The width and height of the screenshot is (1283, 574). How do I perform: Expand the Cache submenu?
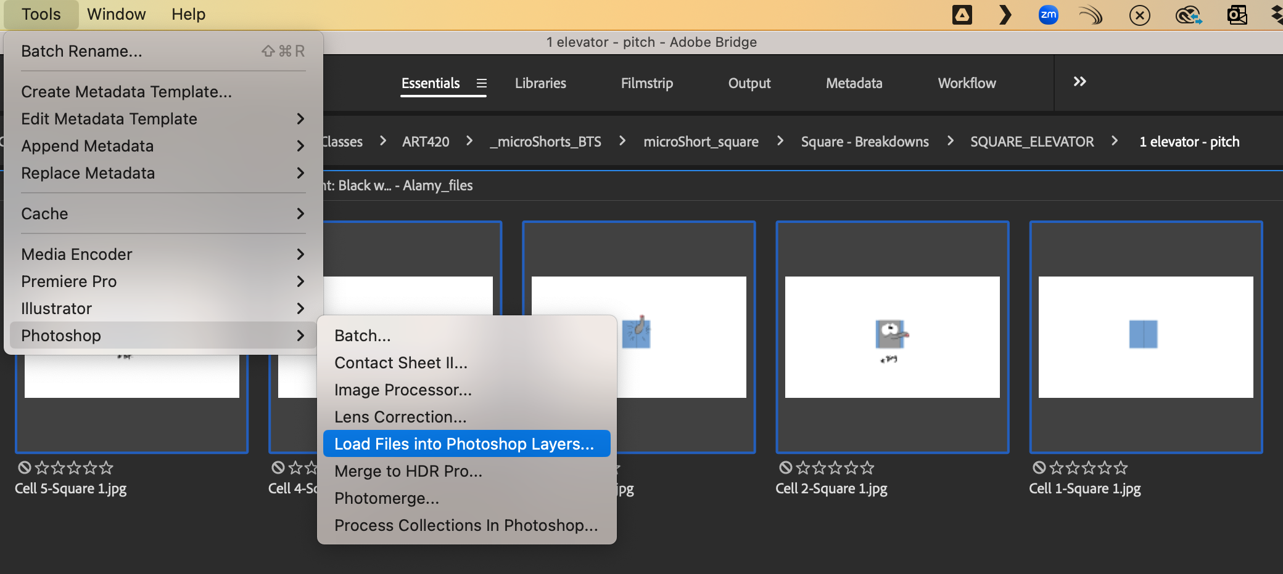click(x=163, y=214)
